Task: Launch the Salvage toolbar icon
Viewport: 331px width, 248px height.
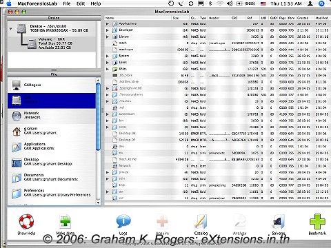Action: click(279, 222)
